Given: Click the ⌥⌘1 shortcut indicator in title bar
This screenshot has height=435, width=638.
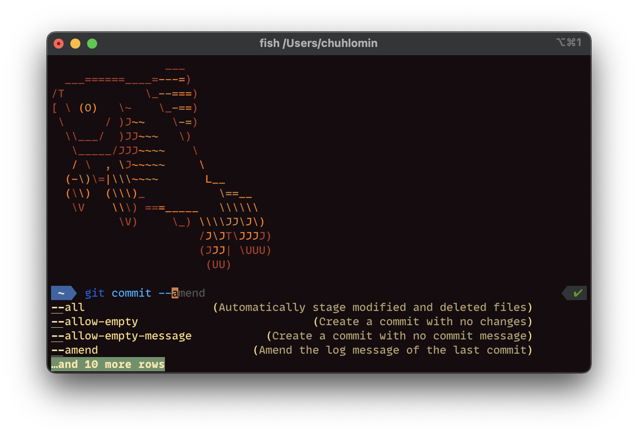Looking at the screenshot, I should click(x=569, y=43).
